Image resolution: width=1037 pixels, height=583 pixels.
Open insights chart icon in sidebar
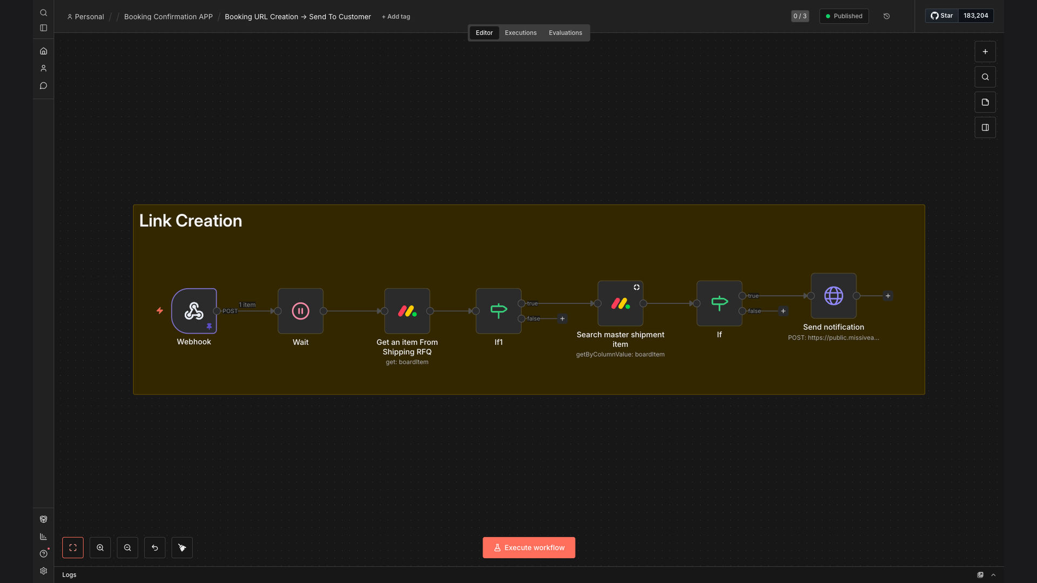click(x=44, y=537)
